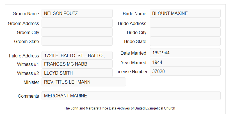Click the Groom Name label
Image resolution: width=226 pixels, height=114 pixels.
tap(26, 14)
